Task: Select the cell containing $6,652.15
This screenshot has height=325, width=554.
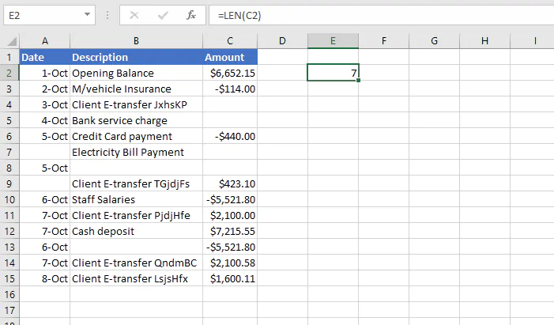Action: tap(229, 73)
